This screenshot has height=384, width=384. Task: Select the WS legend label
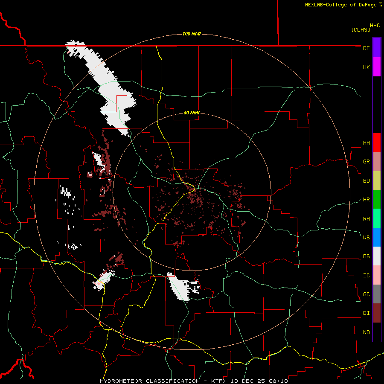pos(366,238)
